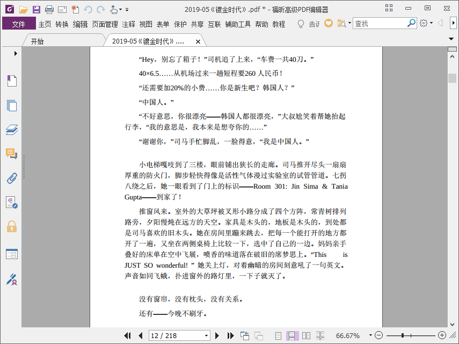Click the page number input field
459x344 pixels.
pos(177,336)
